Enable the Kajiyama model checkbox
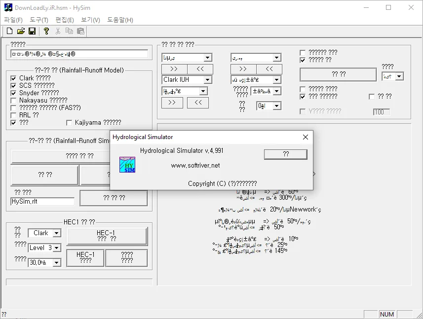This screenshot has width=423, height=319. pos(69,123)
